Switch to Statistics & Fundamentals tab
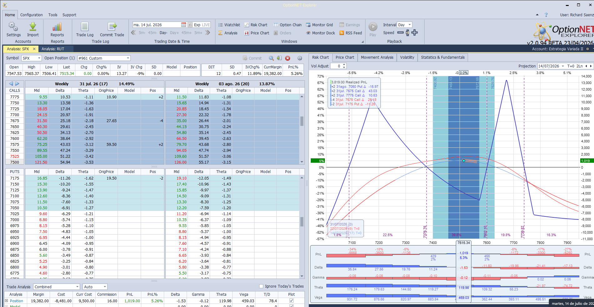Image resolution: width=594 pixels, height=307 pixels. 443,57
